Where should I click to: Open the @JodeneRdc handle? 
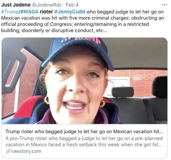(x=47, y=5)
